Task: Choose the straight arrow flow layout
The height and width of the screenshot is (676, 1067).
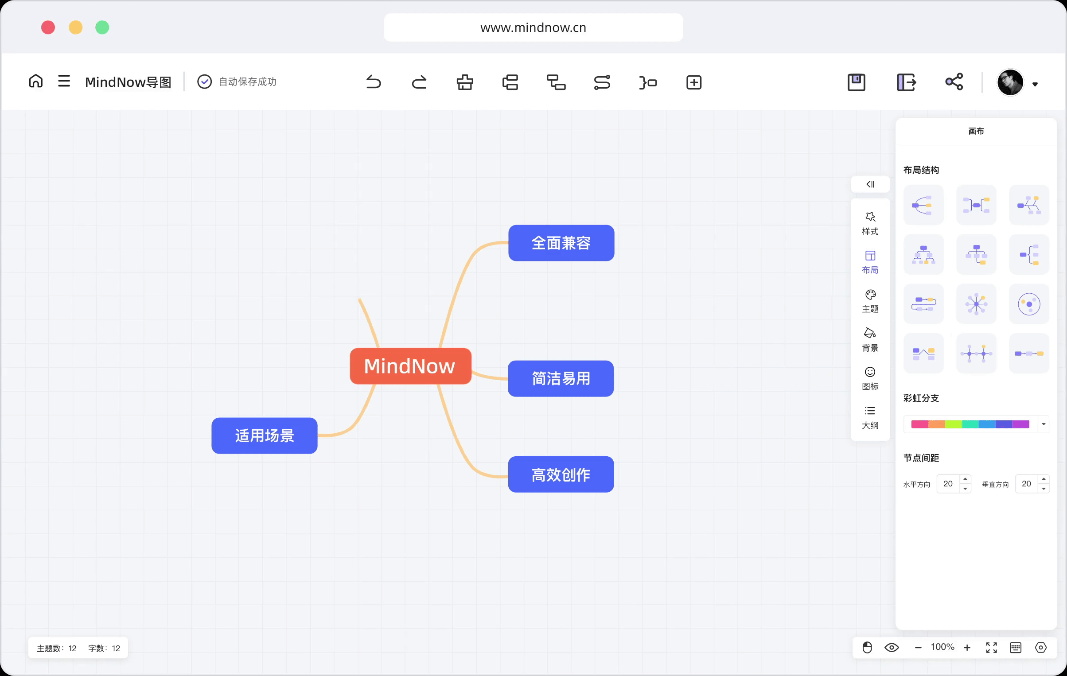Action: 1029,354
